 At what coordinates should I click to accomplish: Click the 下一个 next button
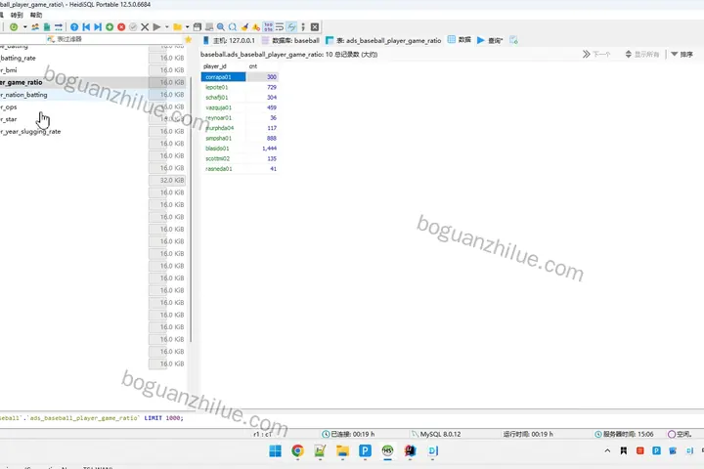pos(596,55)
